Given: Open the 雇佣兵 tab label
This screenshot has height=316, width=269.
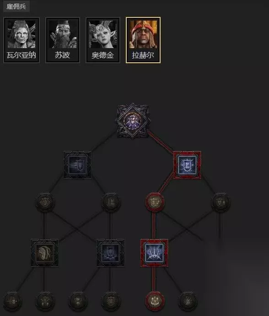Looking at the screenshot, I should 16,6.
